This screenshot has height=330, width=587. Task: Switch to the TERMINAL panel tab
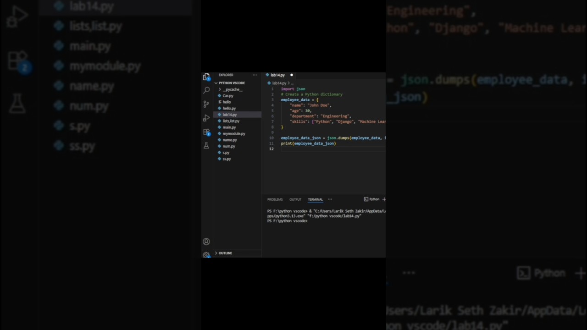click(315, 199)
